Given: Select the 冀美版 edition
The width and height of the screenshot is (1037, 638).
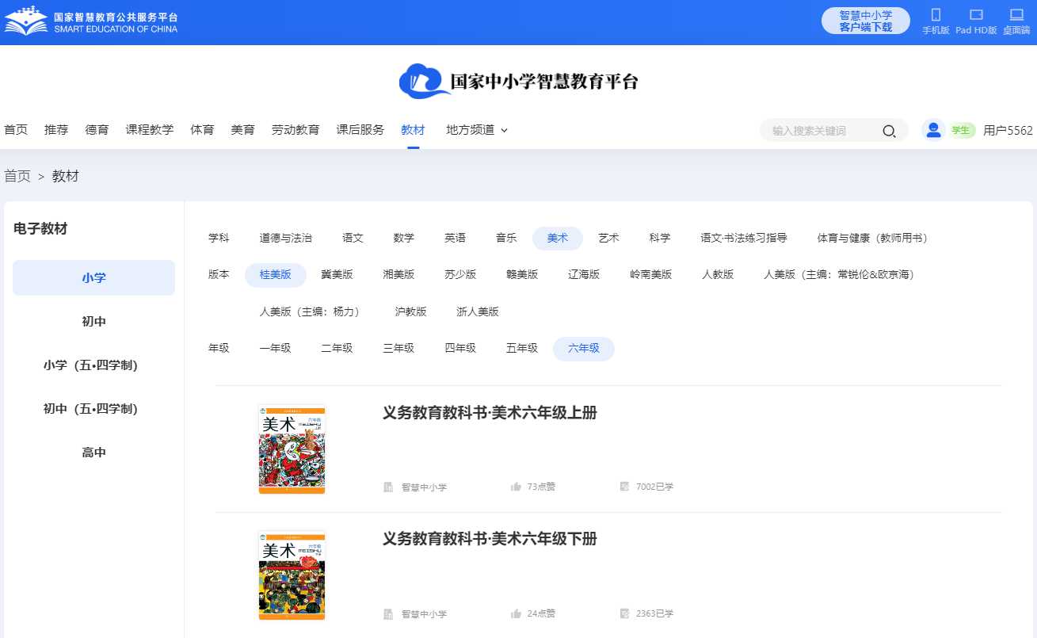Looking at the screenshot, I should (337, 274).
